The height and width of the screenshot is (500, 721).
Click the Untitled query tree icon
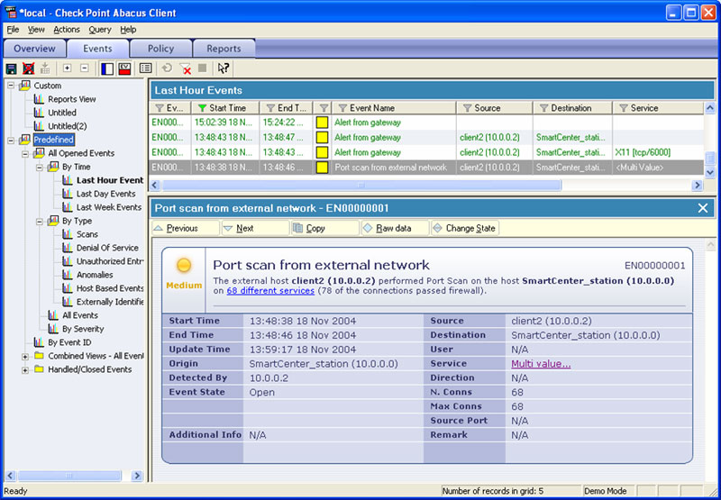(39, 113)
